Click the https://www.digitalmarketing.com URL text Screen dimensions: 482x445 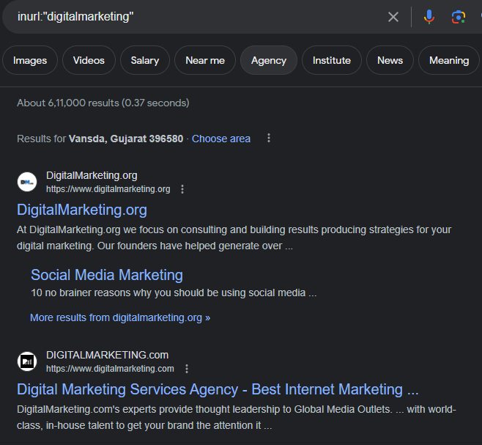point(110,369)
